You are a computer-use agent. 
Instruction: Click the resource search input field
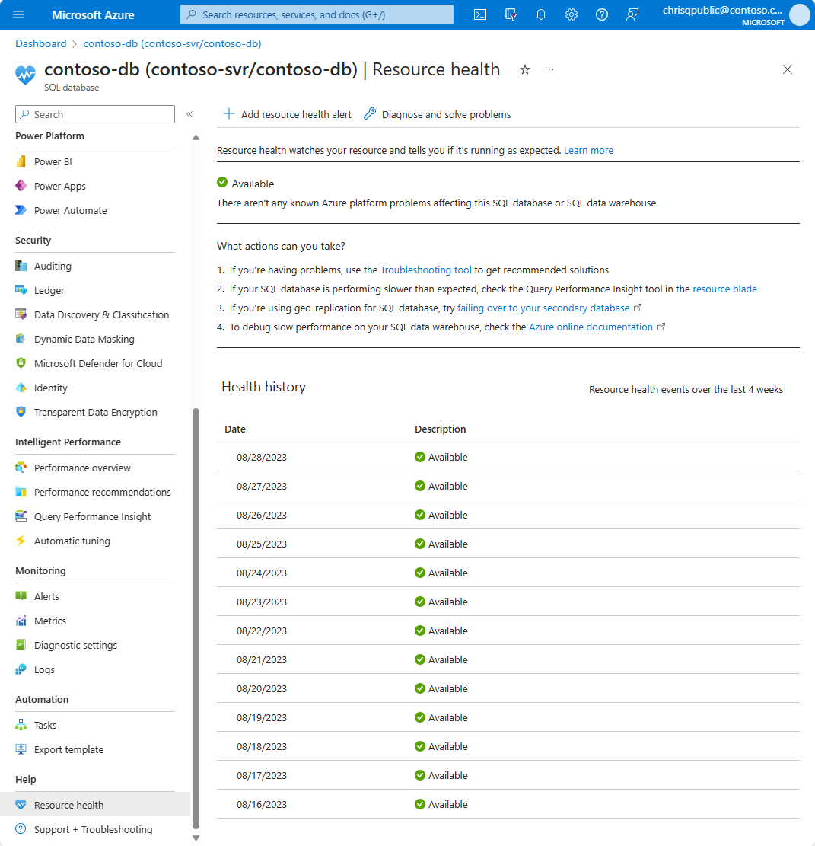pyautogui.click(x=317, y=14)
